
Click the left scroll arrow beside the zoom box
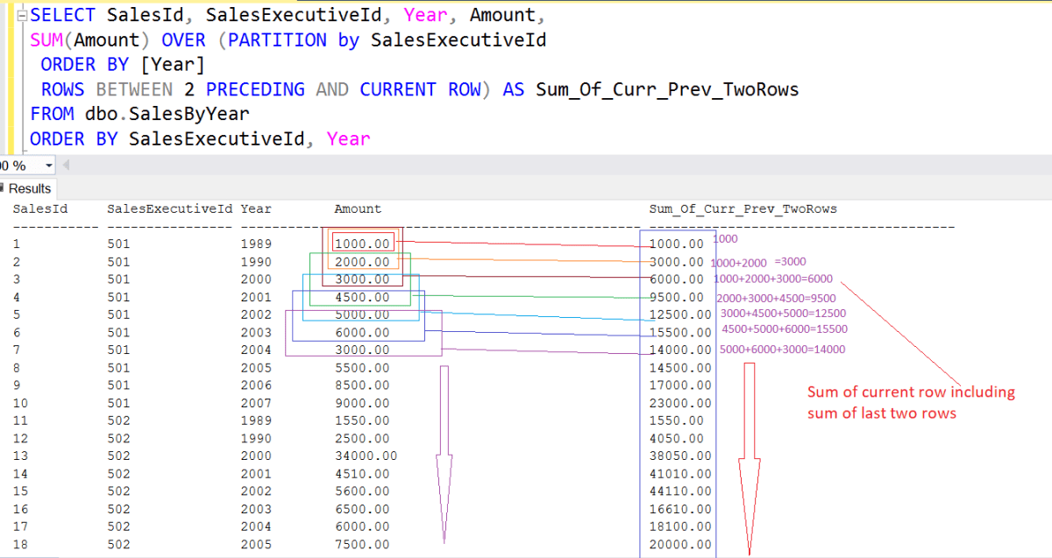click(x=65, y=165)
